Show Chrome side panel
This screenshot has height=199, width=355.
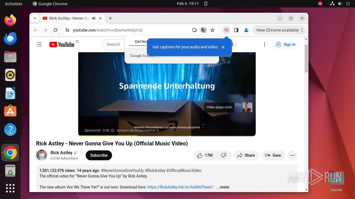236,30
